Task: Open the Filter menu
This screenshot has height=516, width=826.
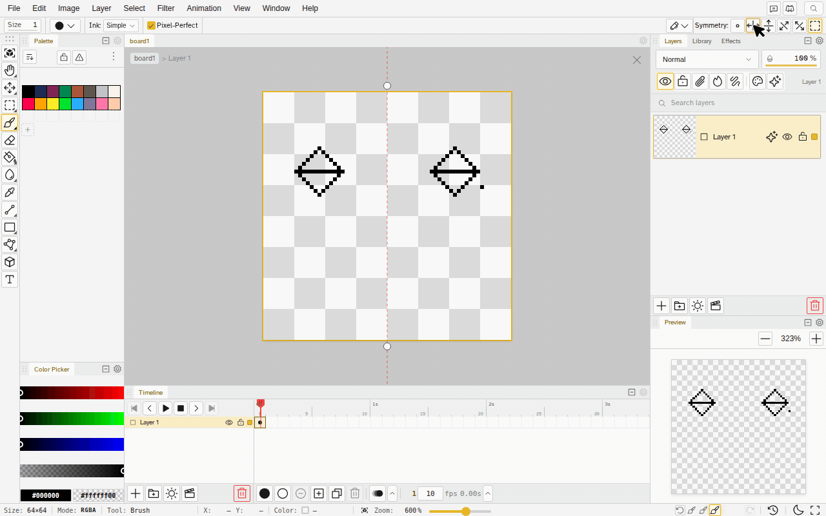Action: point(166,8)
